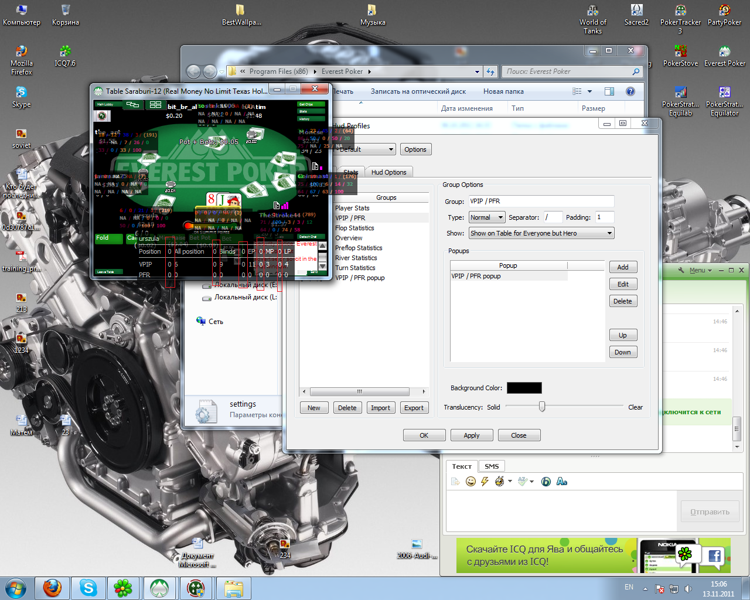Select VPIP / PFR popup in Popup list
Viewport: 750px width, 600px height.
[x=509, y=276]
